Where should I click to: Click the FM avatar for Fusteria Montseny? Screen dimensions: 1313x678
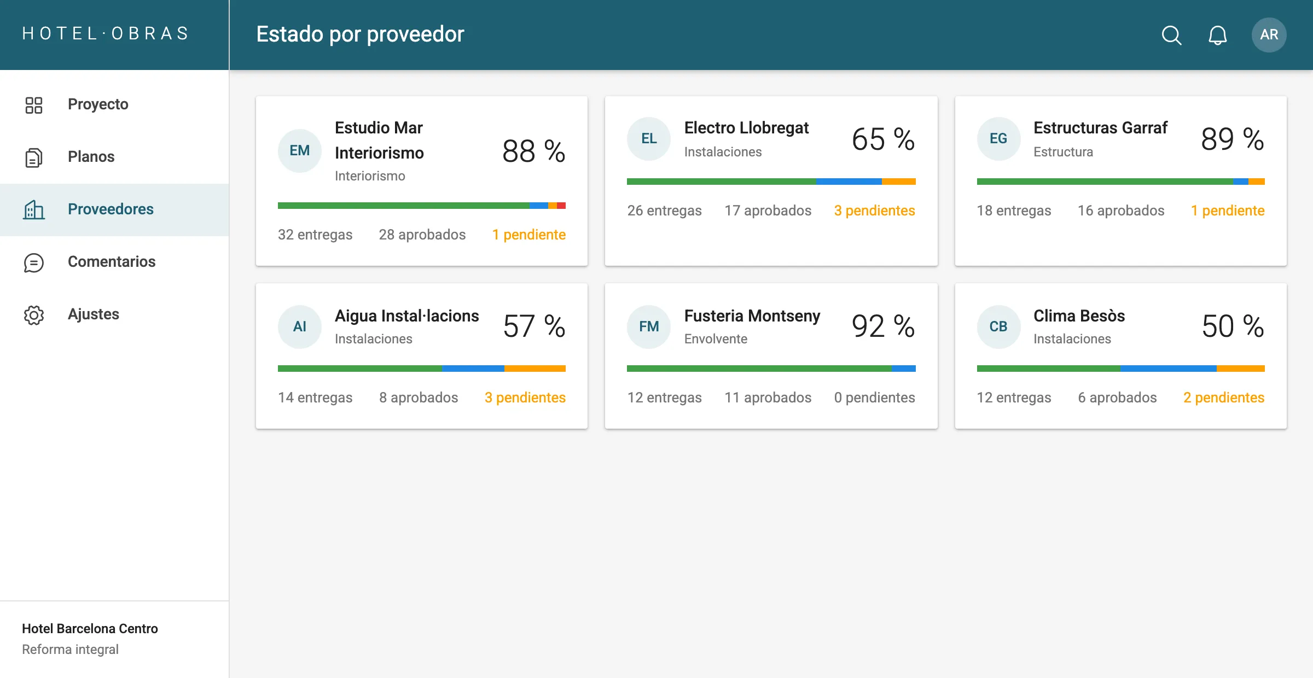(x=649, y=327)
